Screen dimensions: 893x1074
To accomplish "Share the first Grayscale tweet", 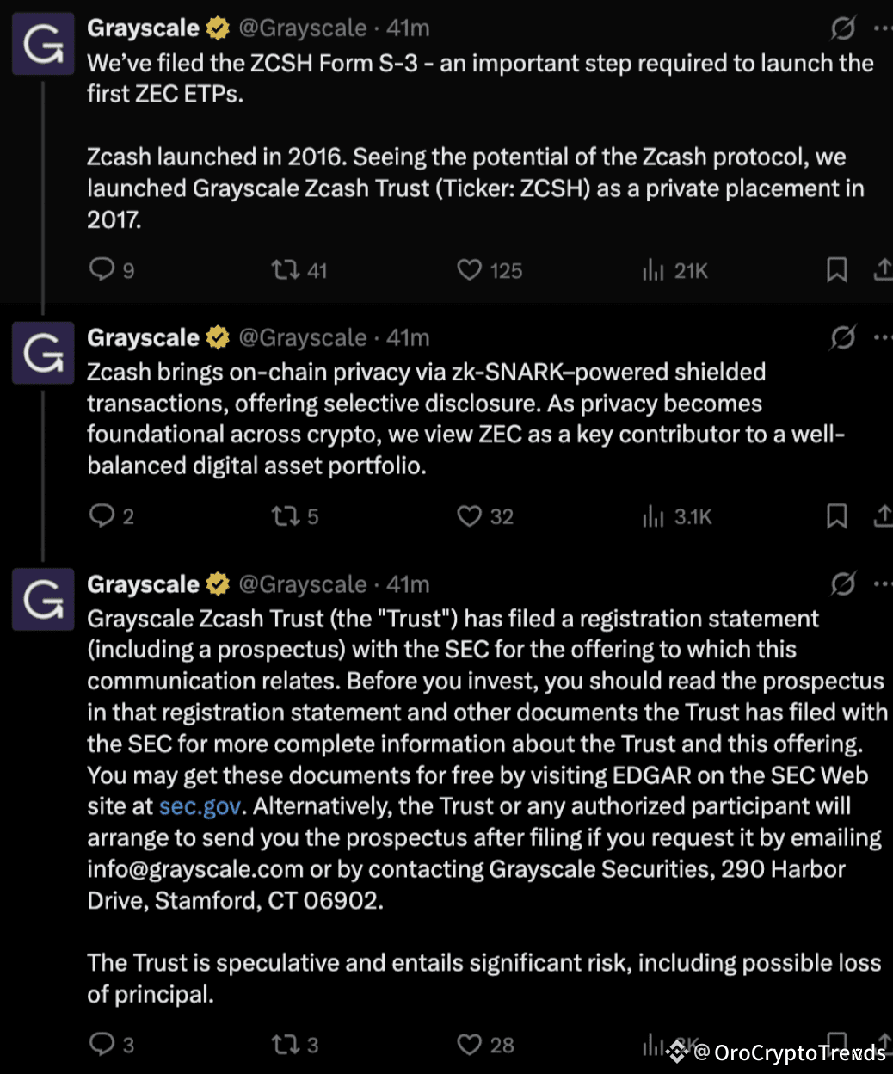I will 883,270.
